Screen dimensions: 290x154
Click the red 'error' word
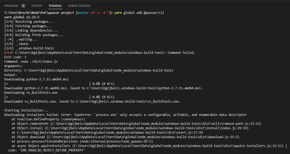(x=9, y=53)
